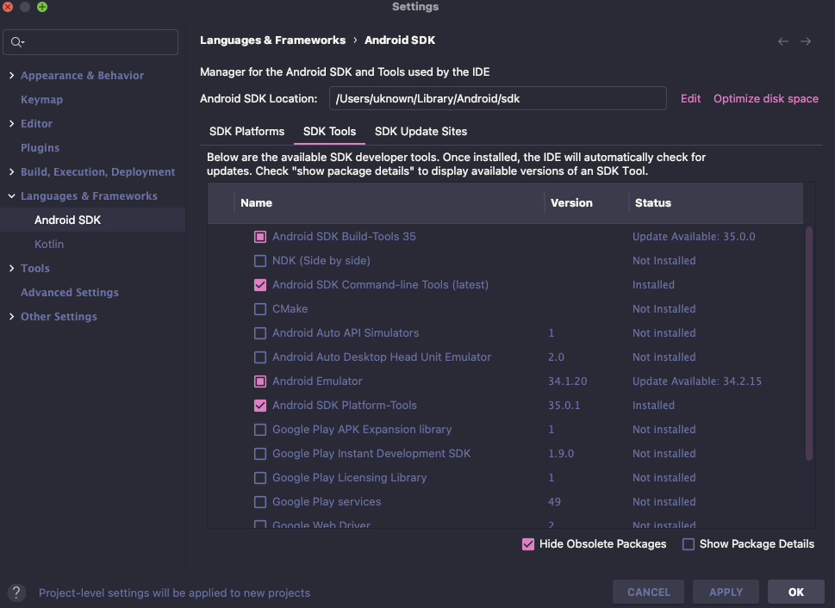835x608 pixels.
Task: Click 'Google Play services' row name
Action: pos(327,501)
